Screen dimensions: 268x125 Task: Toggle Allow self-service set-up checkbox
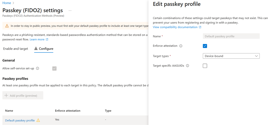point(54,68)
